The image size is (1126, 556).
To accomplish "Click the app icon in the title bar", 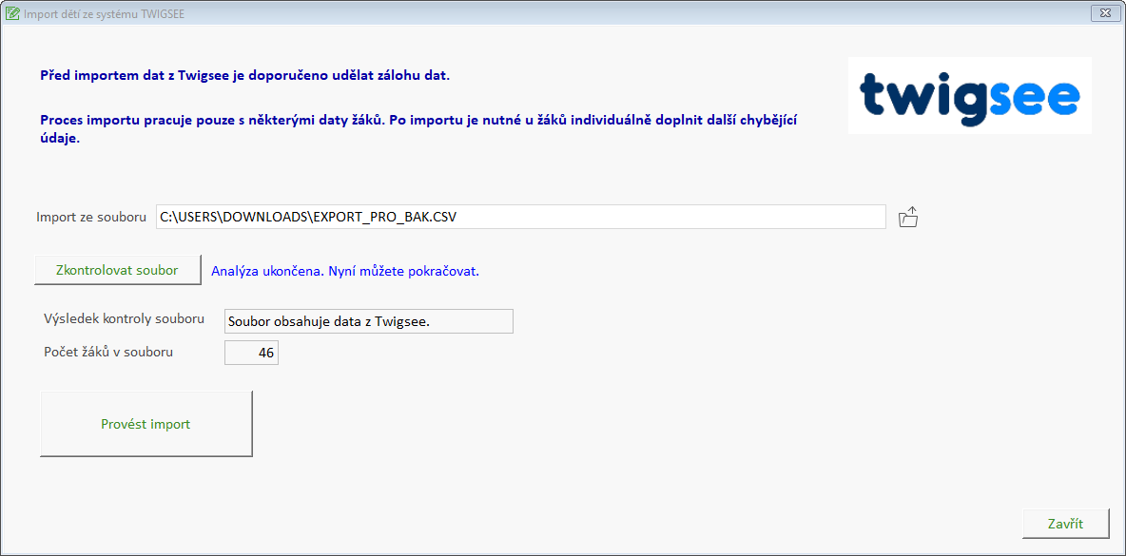I will (12, 13).
